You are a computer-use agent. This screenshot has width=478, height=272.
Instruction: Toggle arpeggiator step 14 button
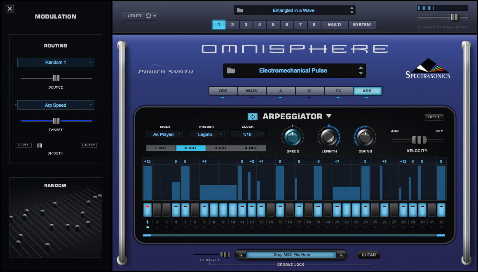(270, 210)
